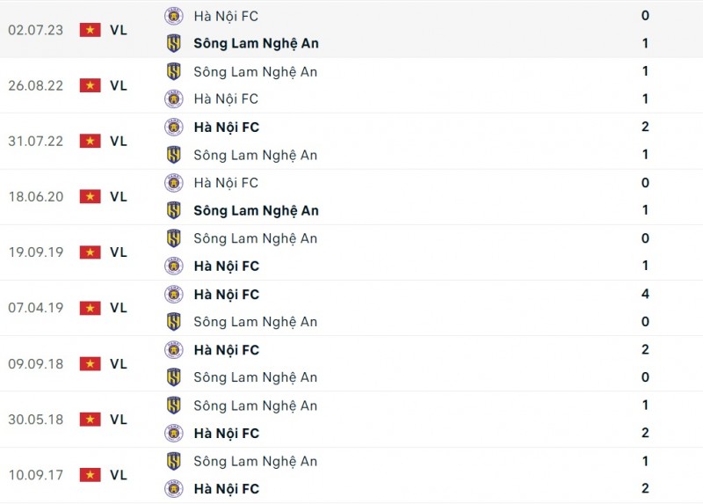This screenshot has width=703, height=504.
Task: Click Sông Lam Nghệ An crest in 09.09.18 match
Action: (x=174, y=377)
